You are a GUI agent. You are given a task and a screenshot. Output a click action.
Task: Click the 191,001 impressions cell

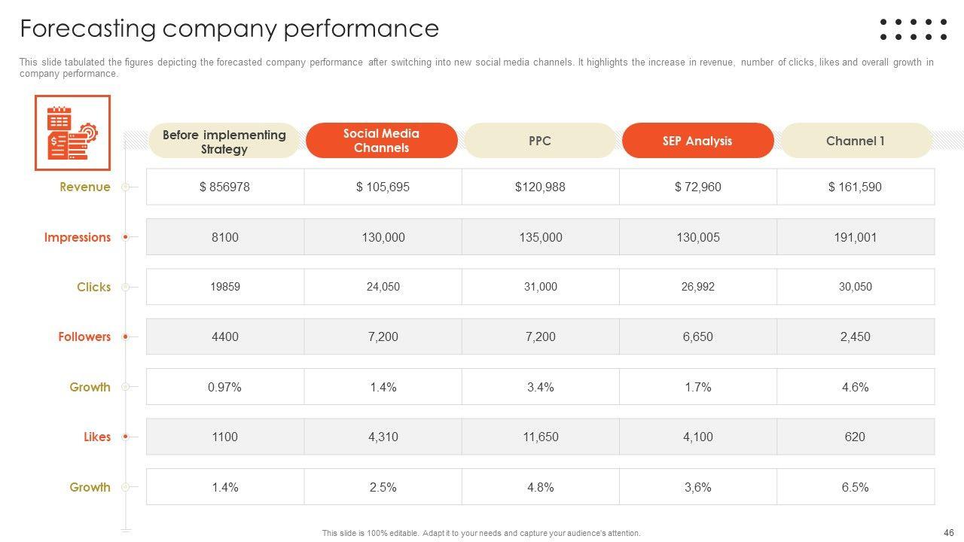855,237
